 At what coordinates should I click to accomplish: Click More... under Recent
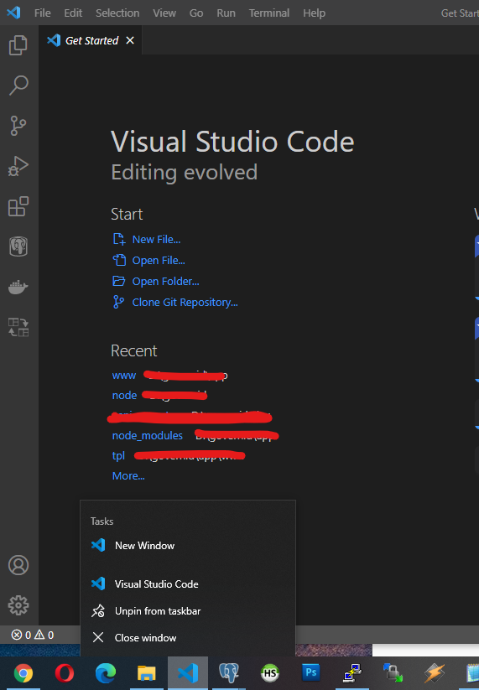[128, 475]
